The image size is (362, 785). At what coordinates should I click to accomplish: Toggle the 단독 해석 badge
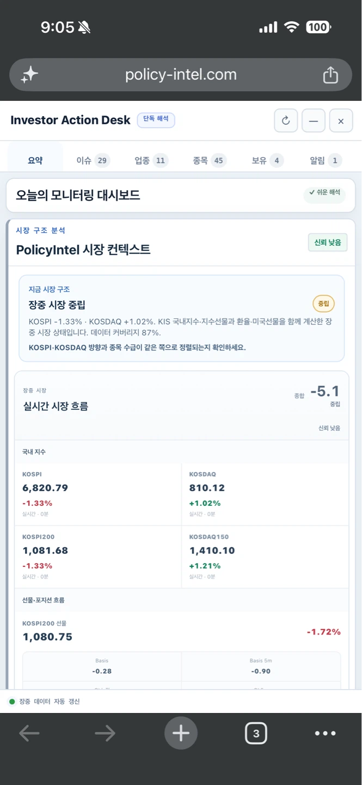[156, 119]
